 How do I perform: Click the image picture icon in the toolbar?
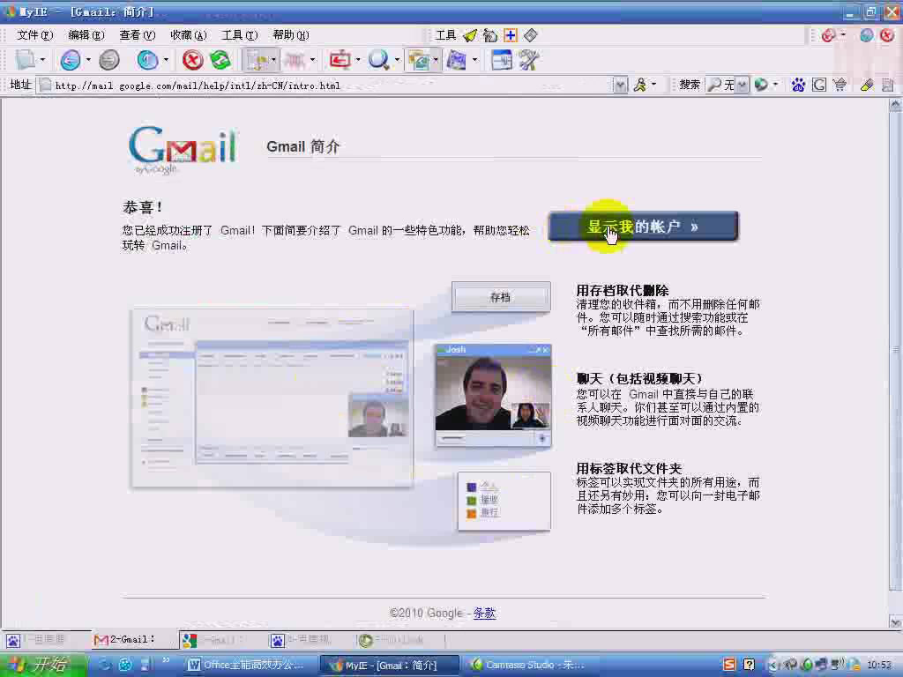tap(419, 60)
